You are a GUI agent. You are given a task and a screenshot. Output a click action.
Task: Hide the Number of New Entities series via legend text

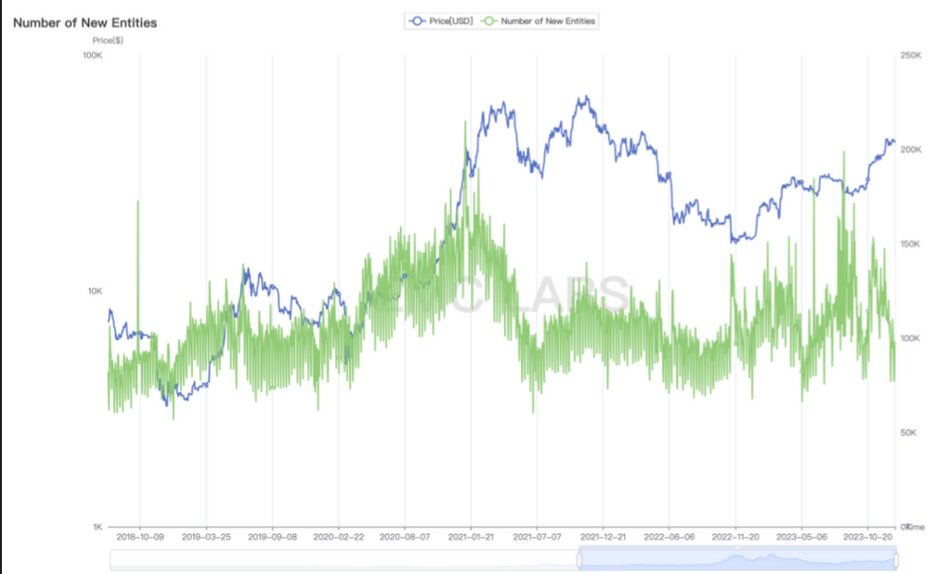point(548,20)
